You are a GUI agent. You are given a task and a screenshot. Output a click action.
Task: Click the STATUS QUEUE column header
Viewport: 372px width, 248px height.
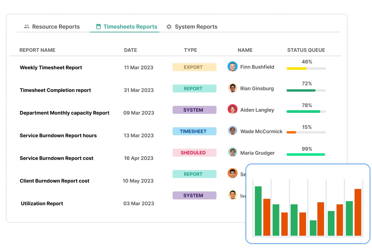coord(306,50)
